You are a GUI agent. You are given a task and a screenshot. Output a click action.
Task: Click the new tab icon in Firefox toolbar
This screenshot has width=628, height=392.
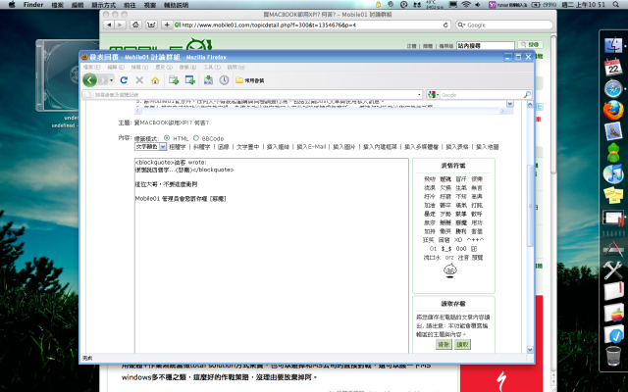pyautogui.click(x=174, y=80)
